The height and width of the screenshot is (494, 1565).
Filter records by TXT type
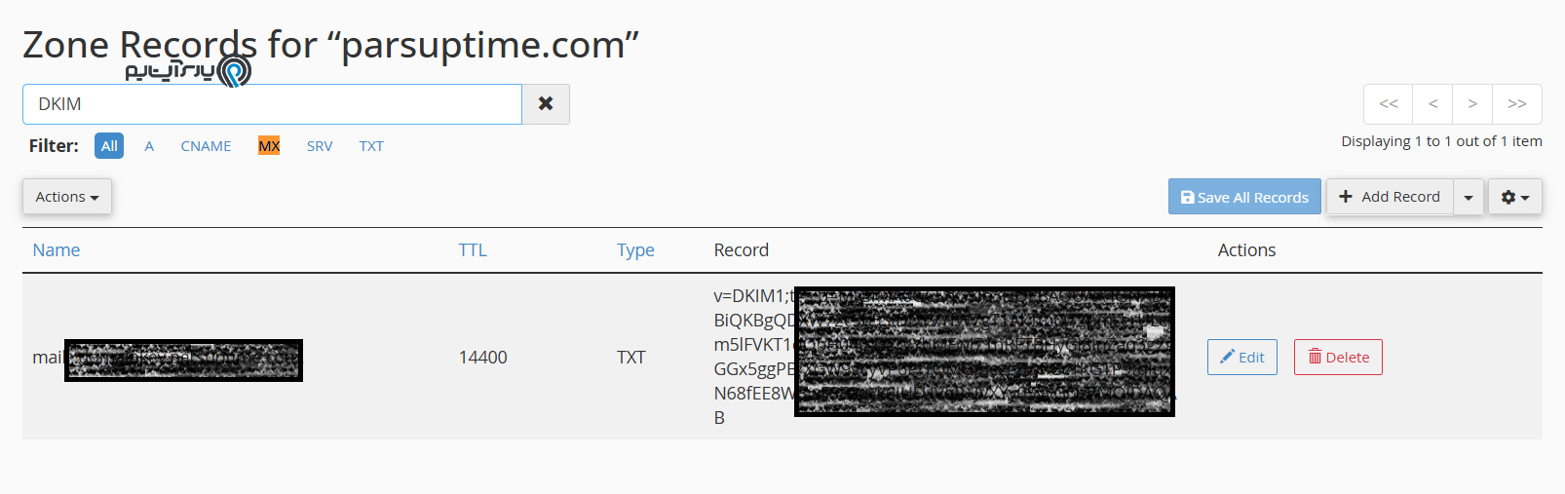(371, 146)
